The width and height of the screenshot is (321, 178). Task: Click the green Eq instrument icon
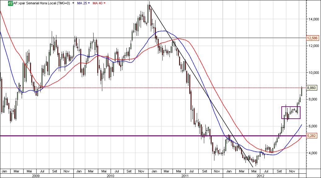click(x=11, y=3)
